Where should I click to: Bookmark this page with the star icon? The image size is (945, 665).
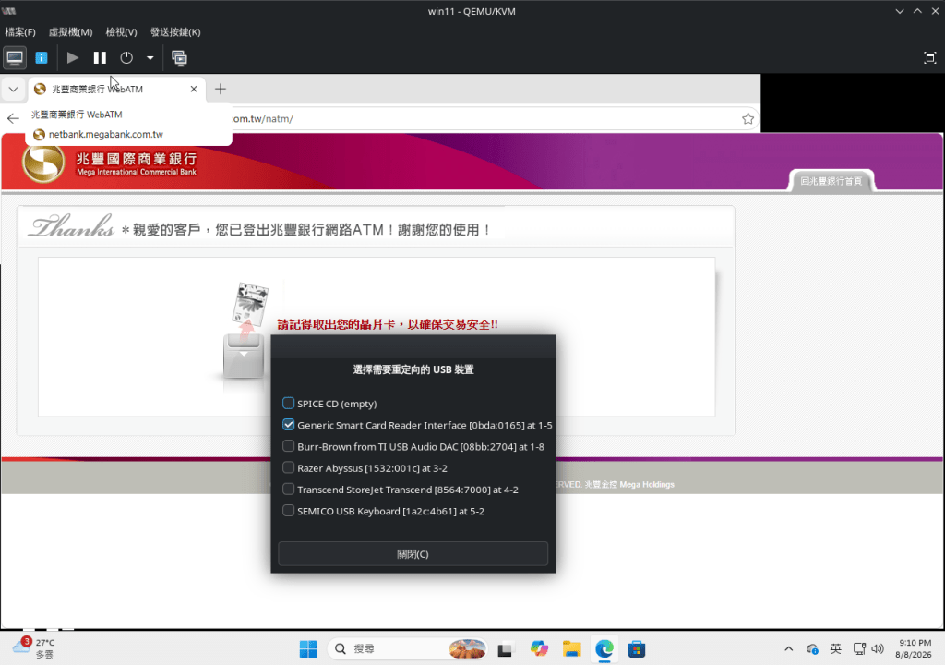[x=748, y=119]
